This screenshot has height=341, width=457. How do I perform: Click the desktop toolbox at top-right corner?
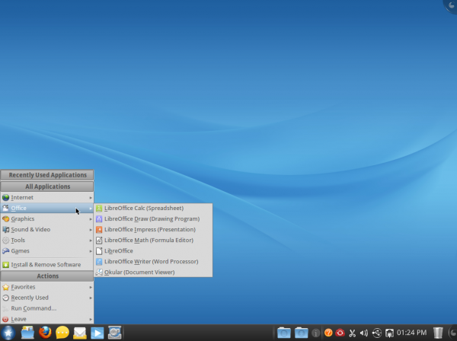click(x=451, y=6)
